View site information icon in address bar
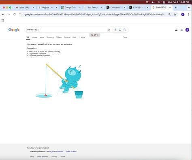 21,15
